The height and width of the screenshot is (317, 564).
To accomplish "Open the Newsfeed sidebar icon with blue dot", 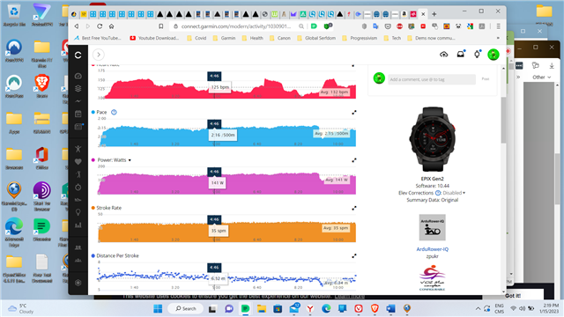I will pos(78,127).
